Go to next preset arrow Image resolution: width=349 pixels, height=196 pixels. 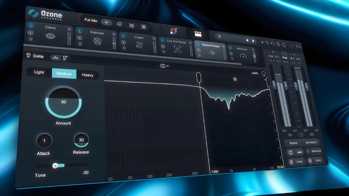click(253, 41)
